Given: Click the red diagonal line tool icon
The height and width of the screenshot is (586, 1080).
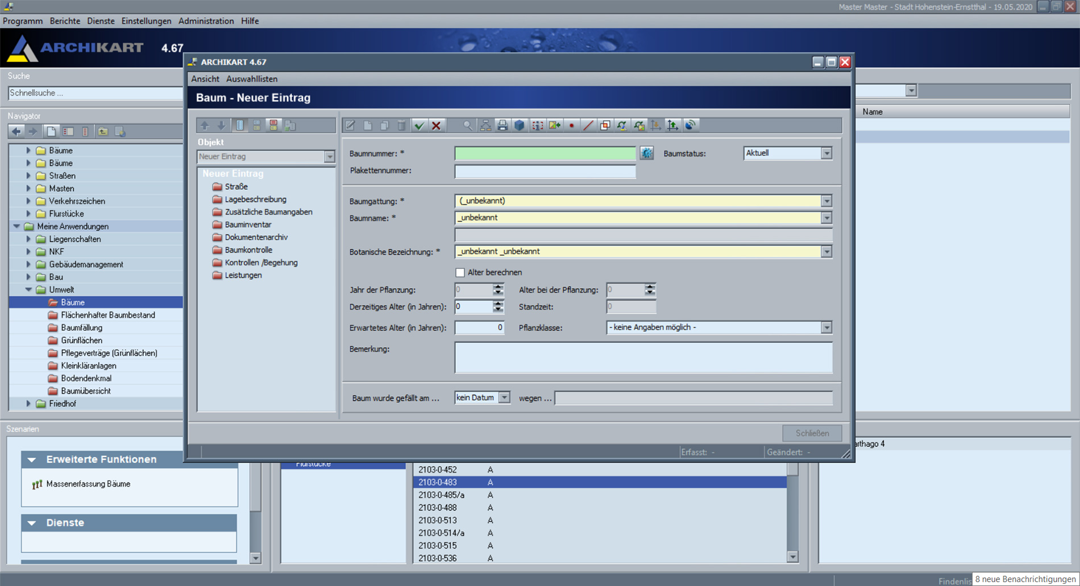Looking at the screenshot, I should 588,126.
